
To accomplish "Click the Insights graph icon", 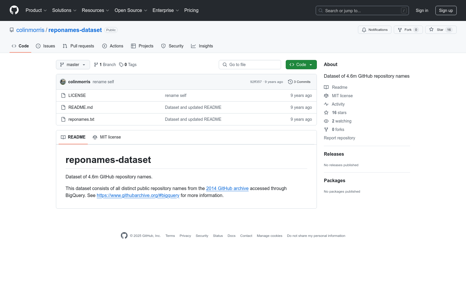I will pos(193,46).
